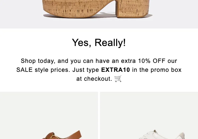This screenshot has width=198, height=139.
Task: Click the word "Really!" in the heading
Action: tap(110, 43)
